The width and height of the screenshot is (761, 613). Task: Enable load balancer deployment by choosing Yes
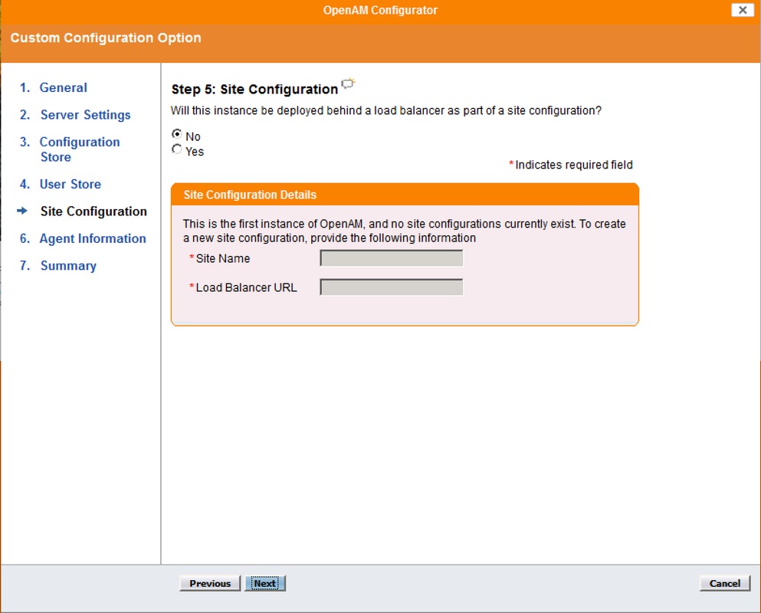(x=178, y=149)
